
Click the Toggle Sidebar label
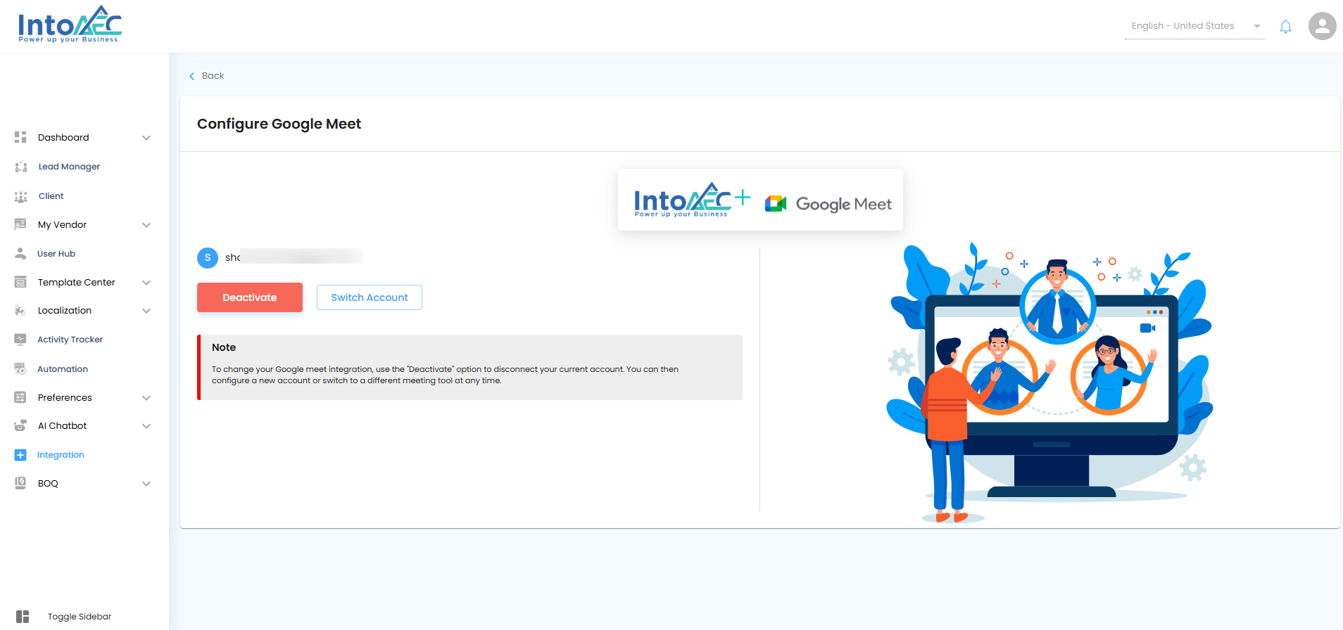point(80,617)
